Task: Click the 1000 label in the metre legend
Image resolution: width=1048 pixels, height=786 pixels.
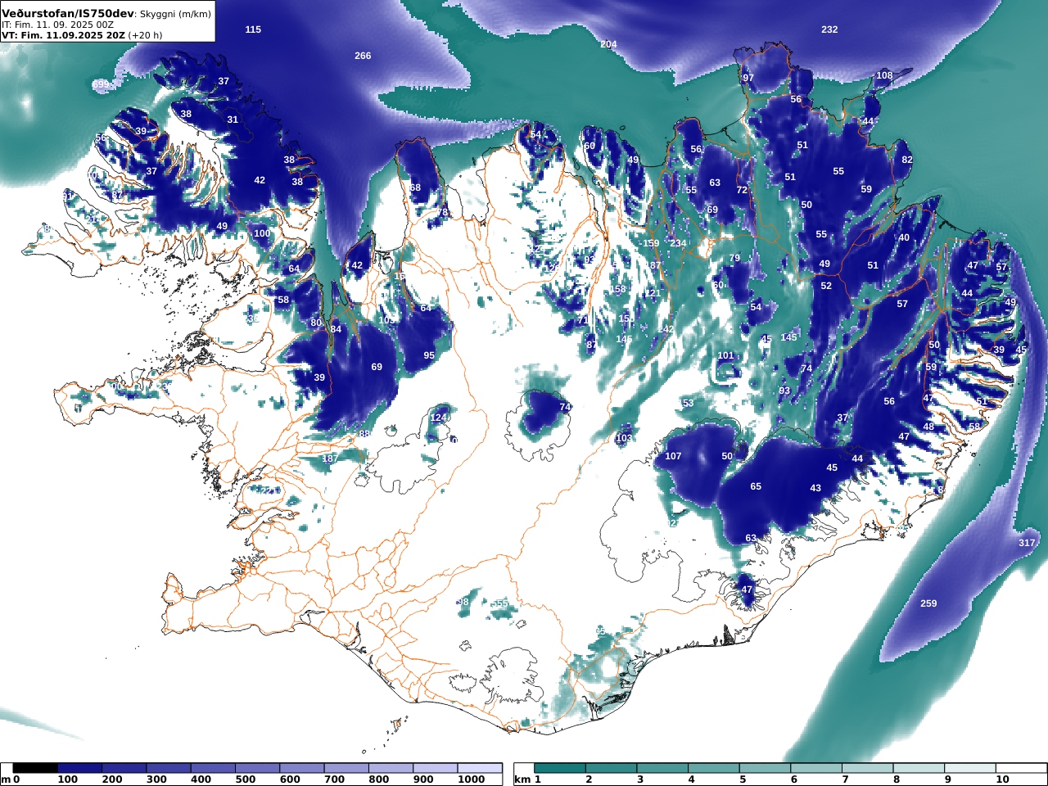Action: (471, 779)
